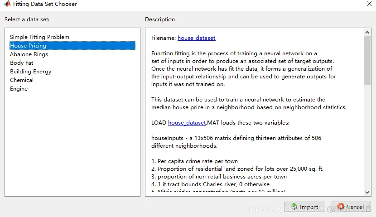Click the MATLAB icon in title bar
This screenshot has width=376, height=217.
[7, 4]
